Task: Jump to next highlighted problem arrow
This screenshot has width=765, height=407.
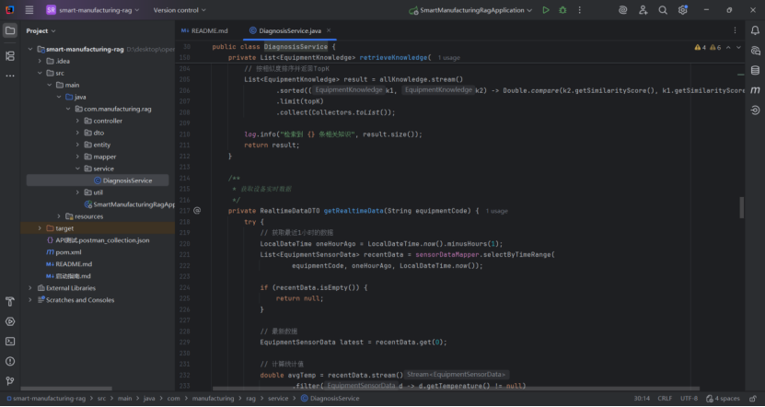Action: pyautogui.click(x=738, y=47)
